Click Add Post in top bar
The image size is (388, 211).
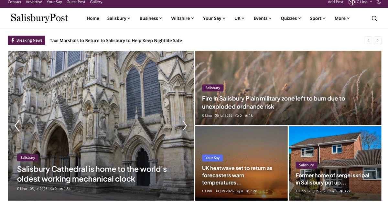[x=336, y=2]
